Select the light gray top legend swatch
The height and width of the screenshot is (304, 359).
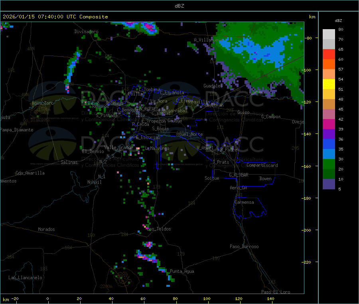[329, 34]
